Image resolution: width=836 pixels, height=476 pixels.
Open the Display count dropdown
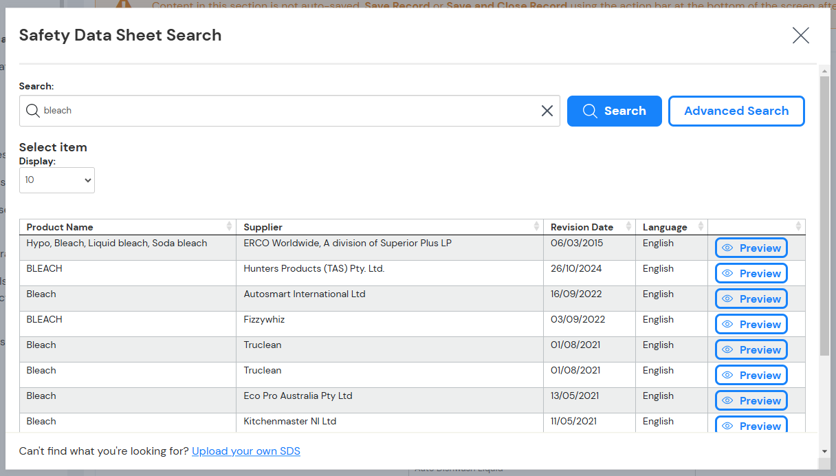click(57, 180)
